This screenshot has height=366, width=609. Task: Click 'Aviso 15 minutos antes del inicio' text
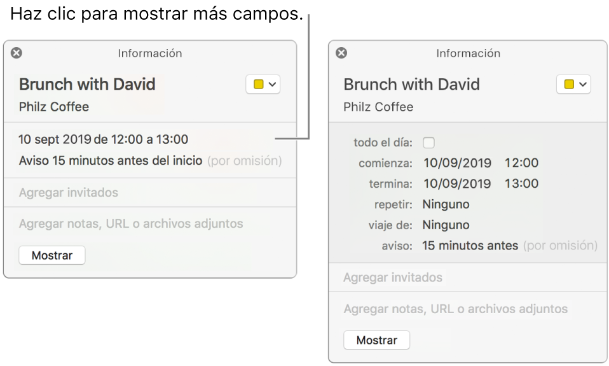coord(111,160)
